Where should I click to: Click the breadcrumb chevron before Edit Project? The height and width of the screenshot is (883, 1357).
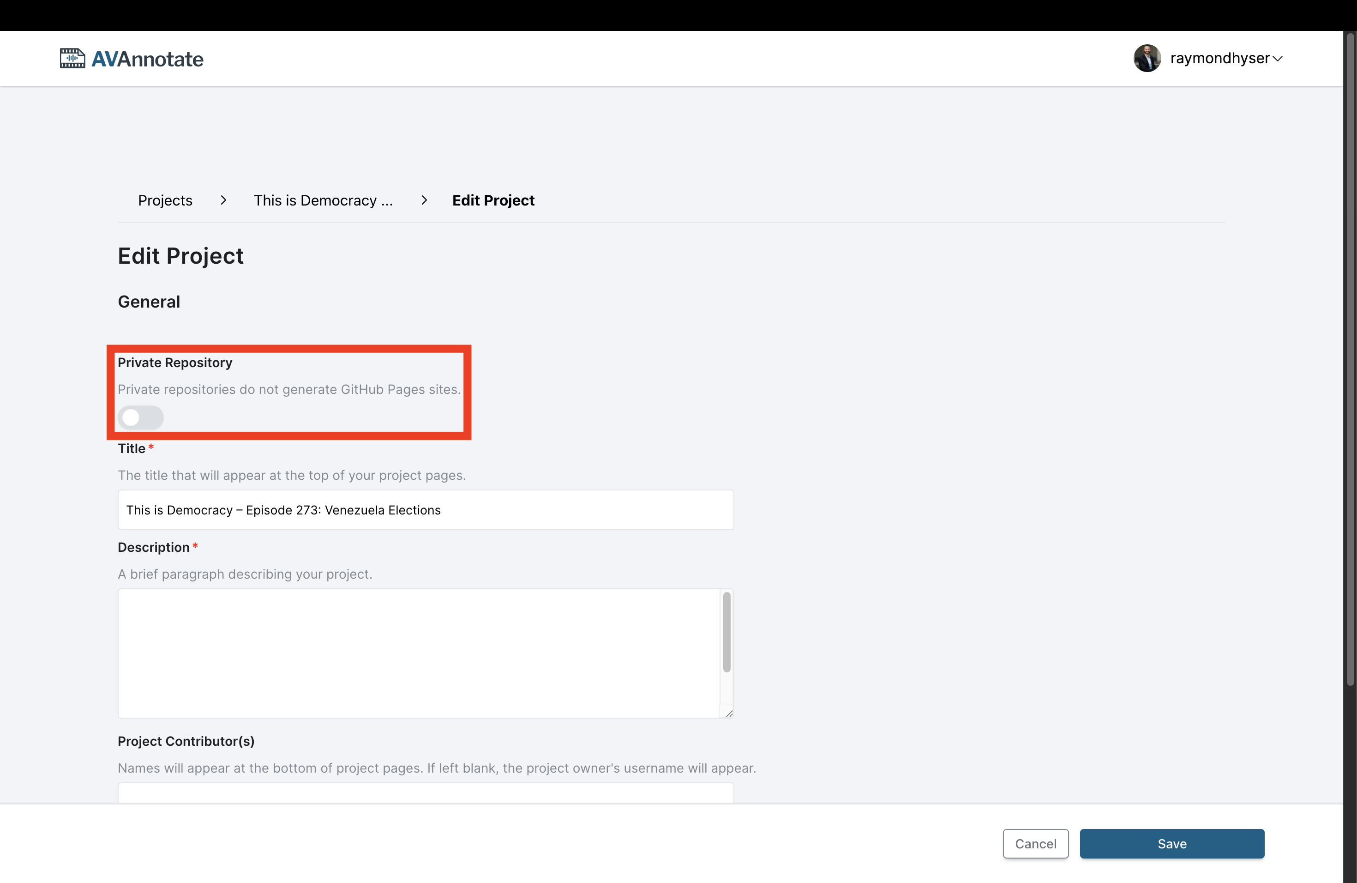click(x=424, y=200)
